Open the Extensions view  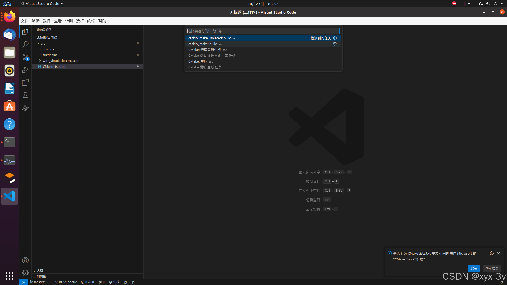coord(25,82)
